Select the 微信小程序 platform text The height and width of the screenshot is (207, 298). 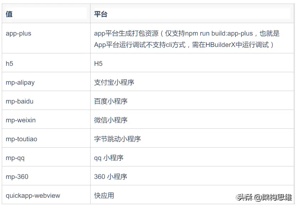click(110, 120)
